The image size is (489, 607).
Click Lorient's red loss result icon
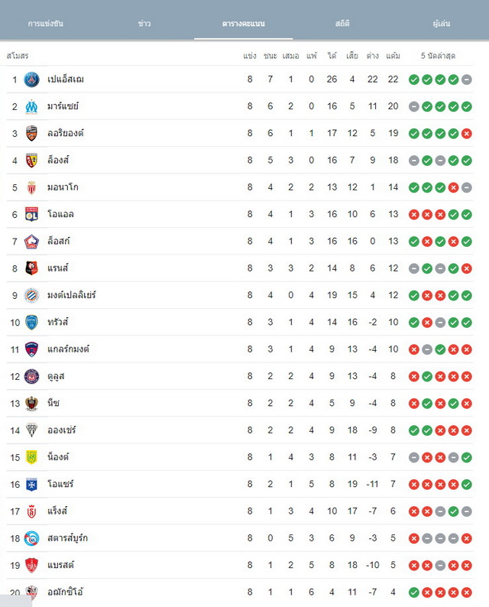point(467,134)
